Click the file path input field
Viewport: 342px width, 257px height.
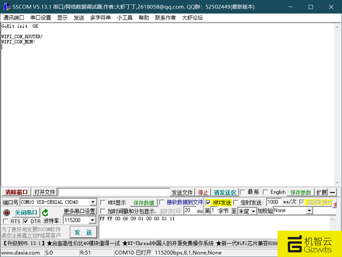click(114, 192)
